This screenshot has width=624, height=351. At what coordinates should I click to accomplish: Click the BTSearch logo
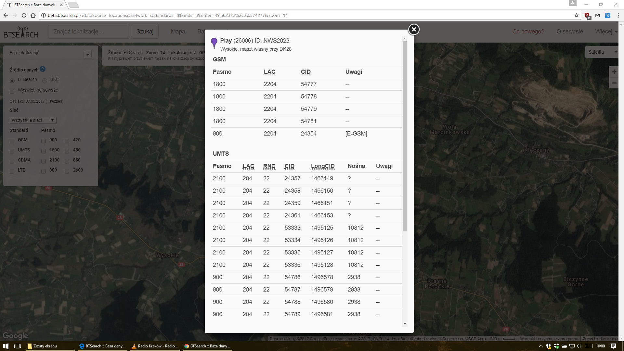coord(21,32)
